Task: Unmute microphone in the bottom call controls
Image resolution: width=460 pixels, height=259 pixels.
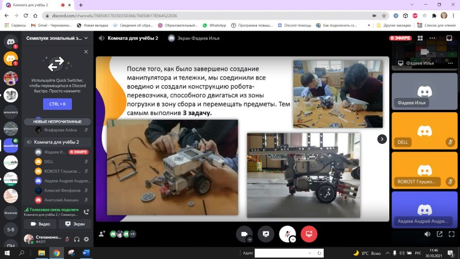Action: (286, 233)
